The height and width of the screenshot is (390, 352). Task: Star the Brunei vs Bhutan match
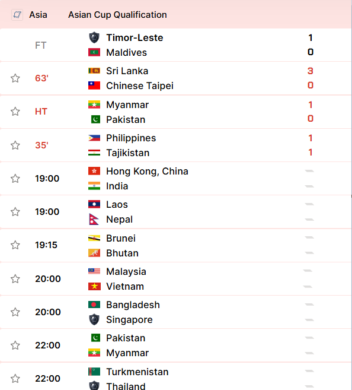coord(15,245)
